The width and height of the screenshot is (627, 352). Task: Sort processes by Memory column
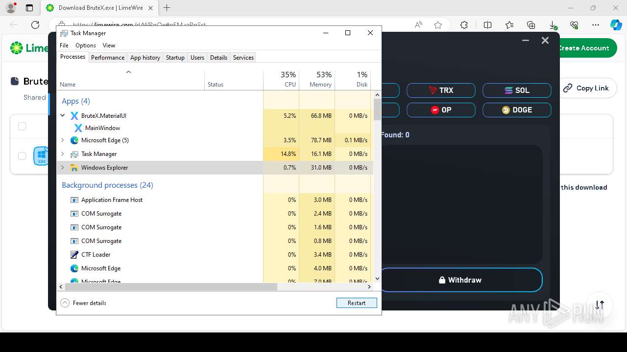click(x=317, y=80)
